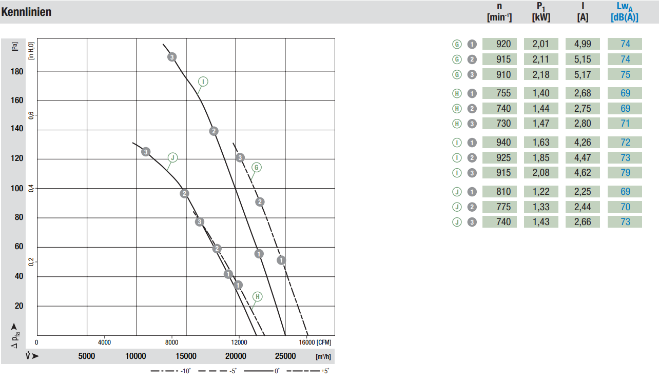Click the LwA dB(A) column header

[625, 11]
